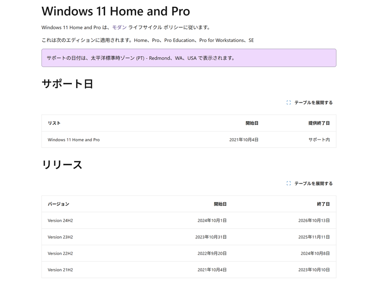Click the purple timezone notice banner

189,59
